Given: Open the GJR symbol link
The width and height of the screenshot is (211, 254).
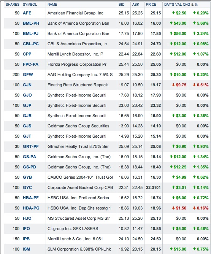Looking at the screenshot, I should coord(27,116).
